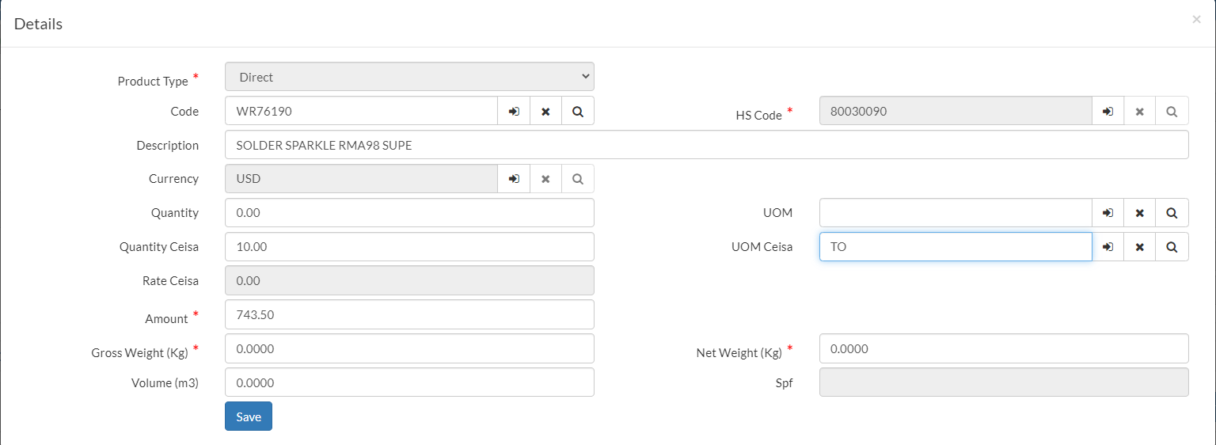The height and width of the screenshot is (445, 1216).
Task: Click the arrow-enter icon beside UOM field
Action: [x=1108, y=213]
